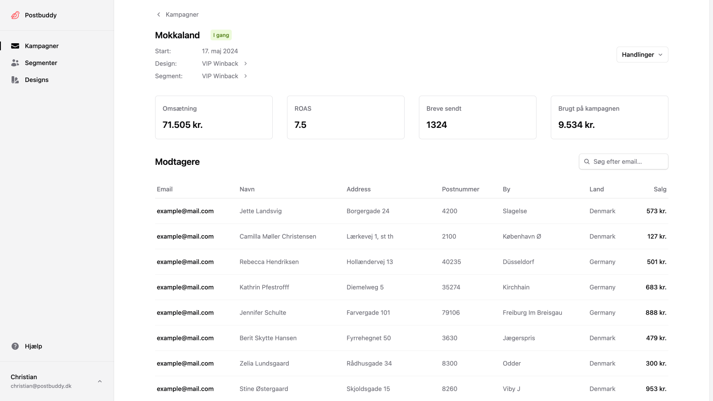Screen dimensions: 713x401
Task: Click the Kampagner envelope icon in sidebar
Action: click(x=15, y=46)
